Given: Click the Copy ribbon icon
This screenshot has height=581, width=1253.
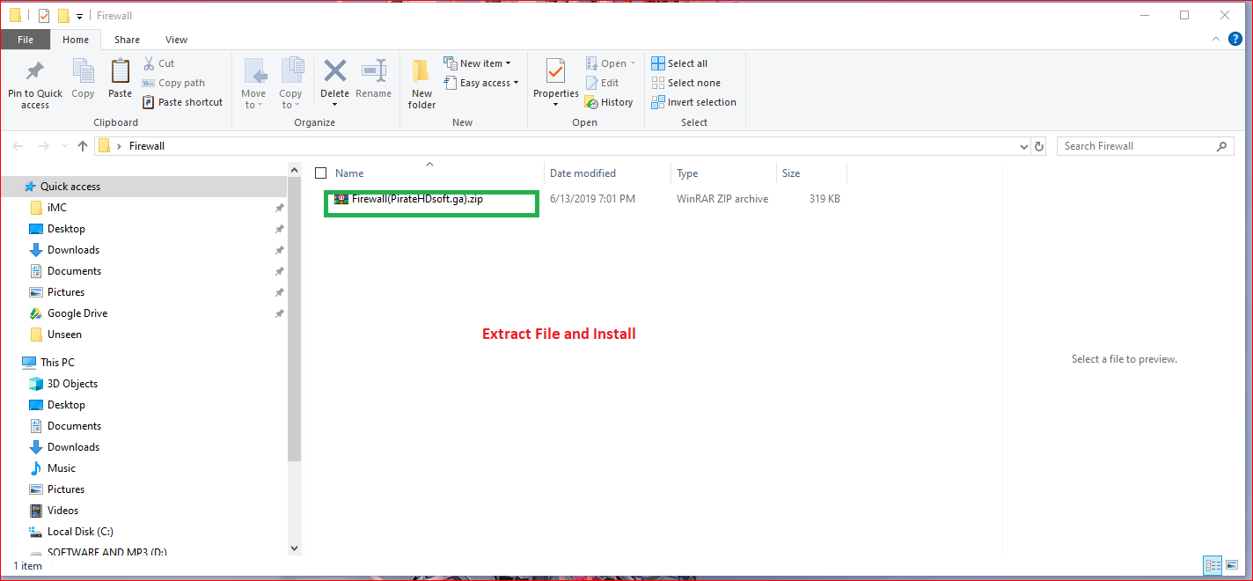Looking at the screenshot, I should pyautogui.click(x=83, y=70).
